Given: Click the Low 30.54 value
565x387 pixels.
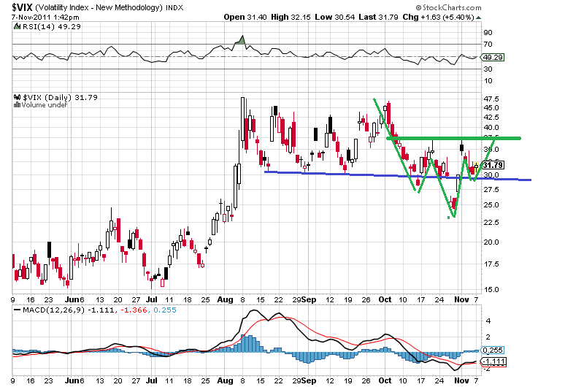Looking at the screenshot, I should coord(335,17).
